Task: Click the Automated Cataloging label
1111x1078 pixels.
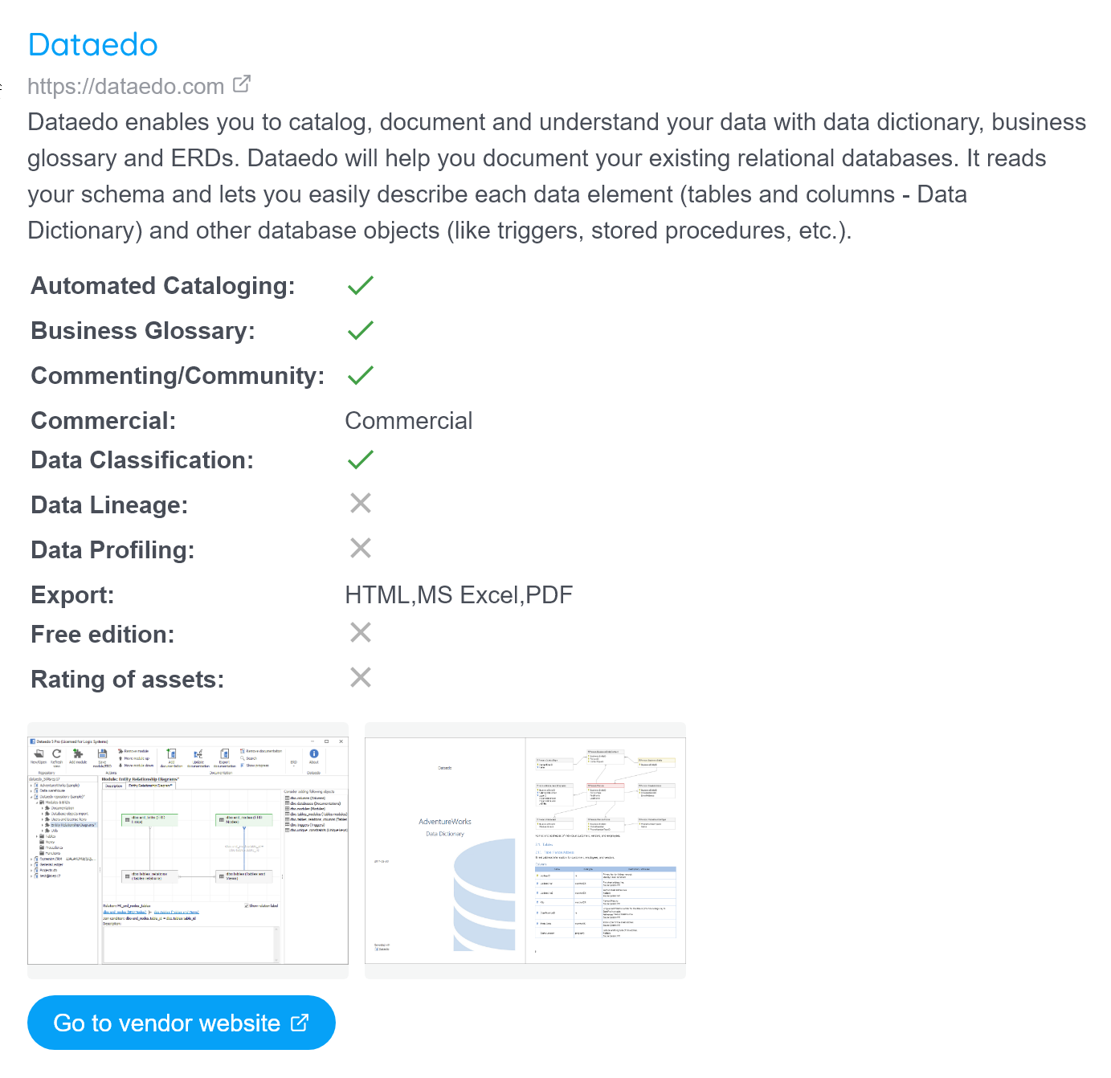Action: click(163, 286)
